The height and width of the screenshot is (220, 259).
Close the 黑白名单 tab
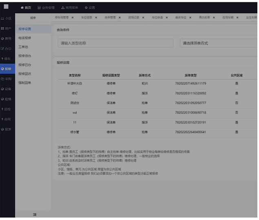coord(214,18)
